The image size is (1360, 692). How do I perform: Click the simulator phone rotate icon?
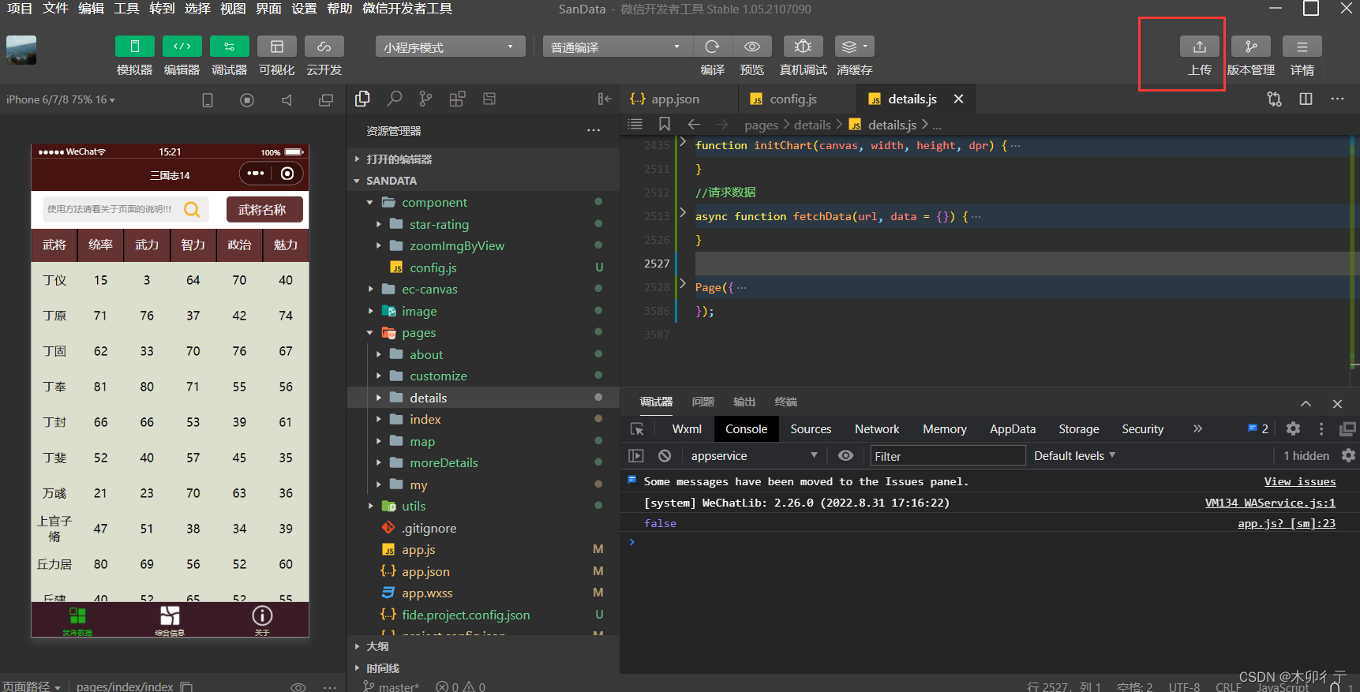click(208, 100)
